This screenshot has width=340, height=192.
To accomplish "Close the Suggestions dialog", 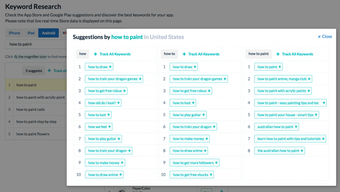I will pos(325,37).
